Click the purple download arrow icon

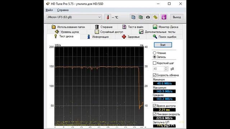pos(164,17)
